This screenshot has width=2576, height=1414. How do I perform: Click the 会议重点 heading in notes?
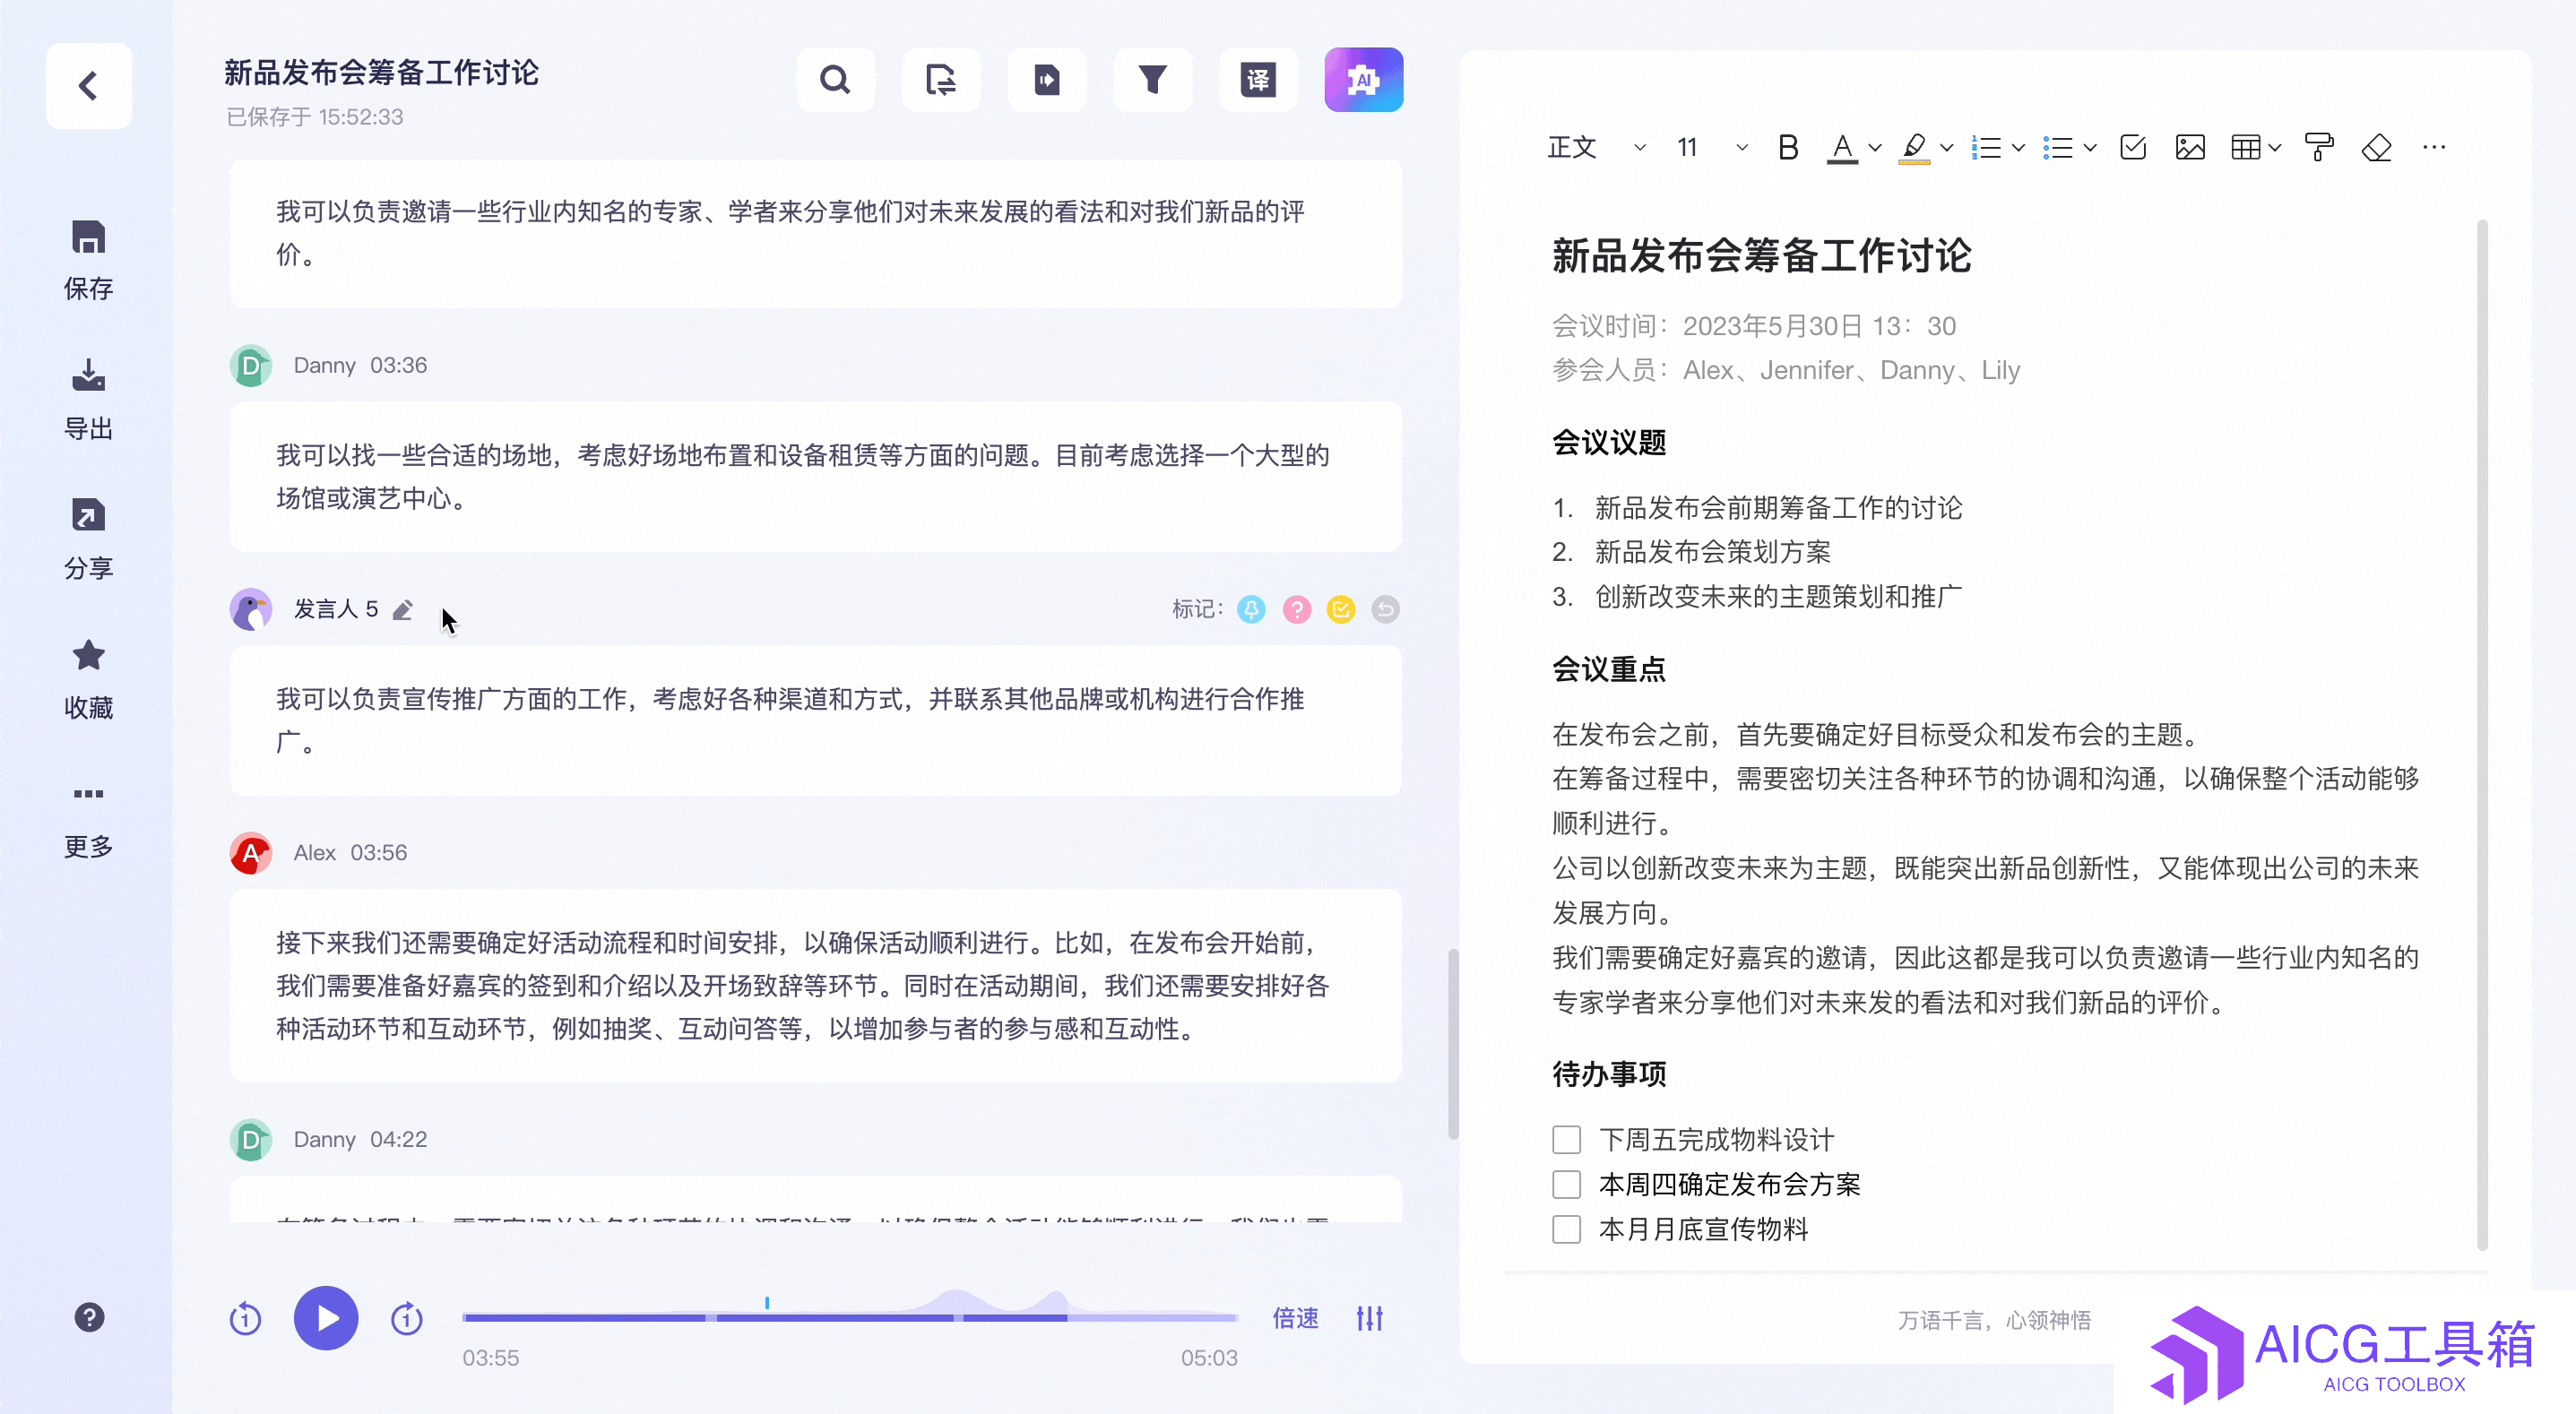[x=1609, y=669]
